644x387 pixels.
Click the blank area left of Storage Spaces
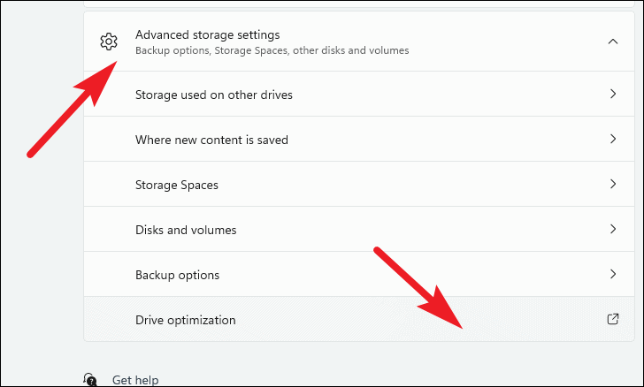[x=110, y=185]
